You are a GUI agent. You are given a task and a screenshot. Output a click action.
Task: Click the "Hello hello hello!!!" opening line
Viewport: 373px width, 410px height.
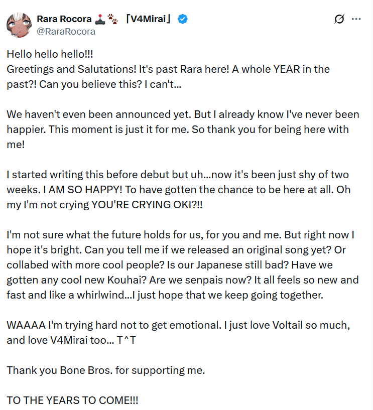click(50, 54)
